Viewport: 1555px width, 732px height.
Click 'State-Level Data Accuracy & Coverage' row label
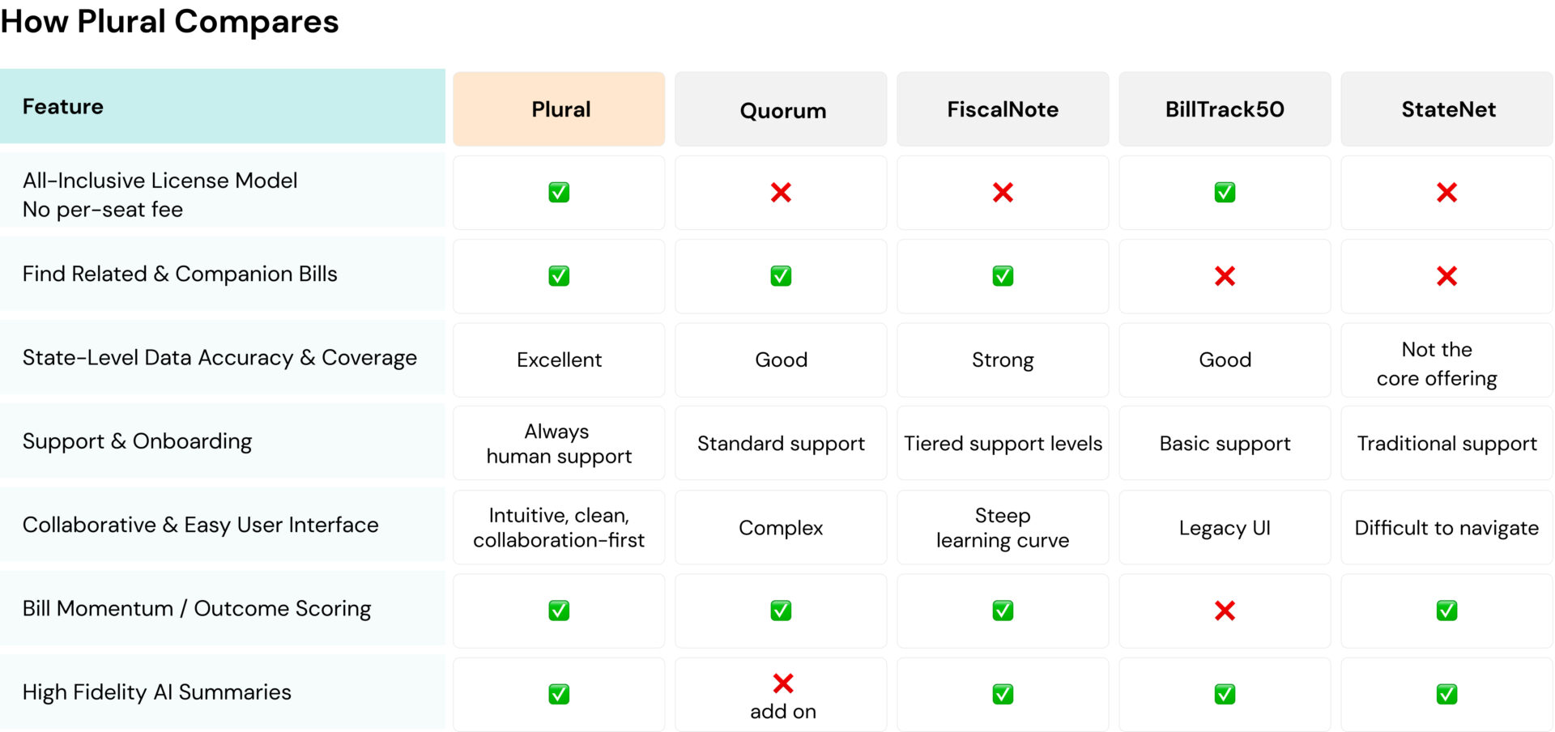219,358
